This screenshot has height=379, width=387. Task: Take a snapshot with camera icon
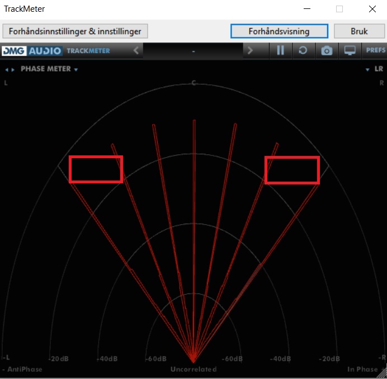click(x=327, y=50)
